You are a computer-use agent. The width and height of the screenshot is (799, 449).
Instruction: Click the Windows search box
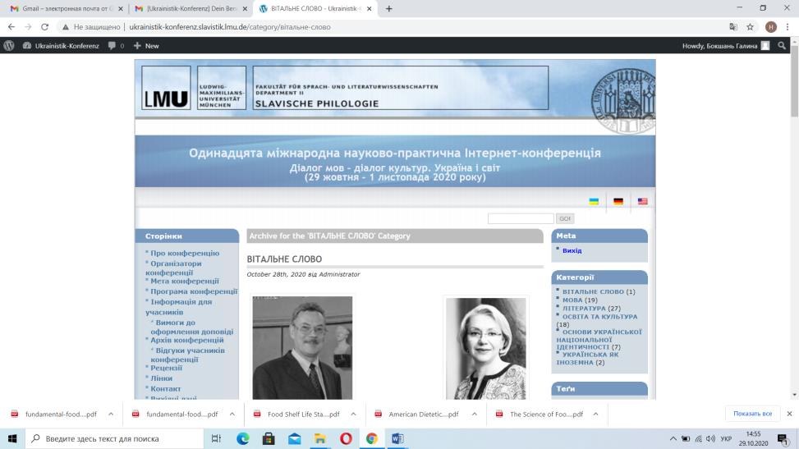[114, 439]
